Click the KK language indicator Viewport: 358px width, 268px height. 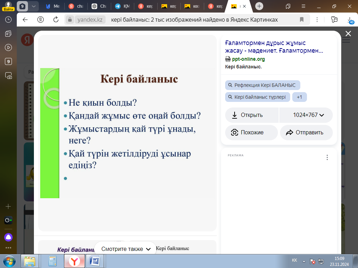click(x=294, y=260)
